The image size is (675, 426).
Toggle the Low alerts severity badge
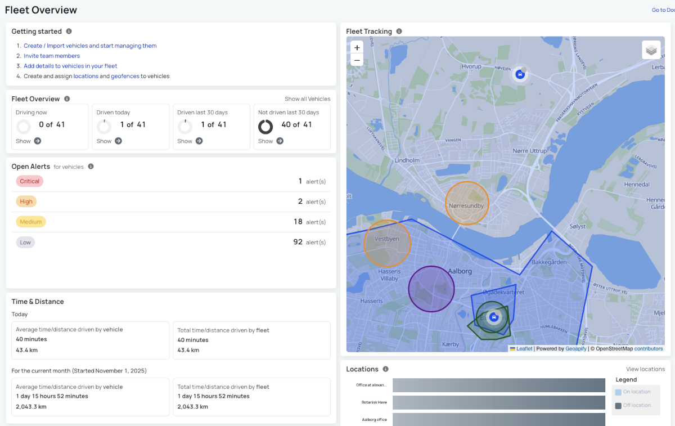tap(26, 242)
